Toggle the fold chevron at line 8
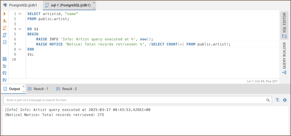291x136 pixels. point(20,49)
